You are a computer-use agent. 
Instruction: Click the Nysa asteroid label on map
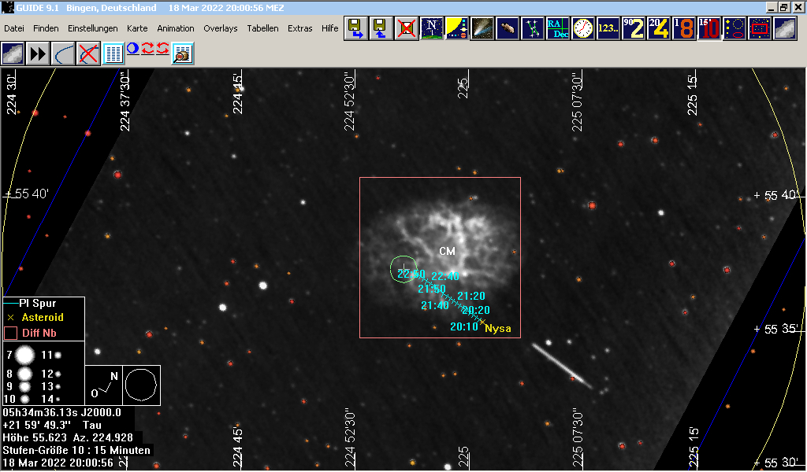click(497, 328)
